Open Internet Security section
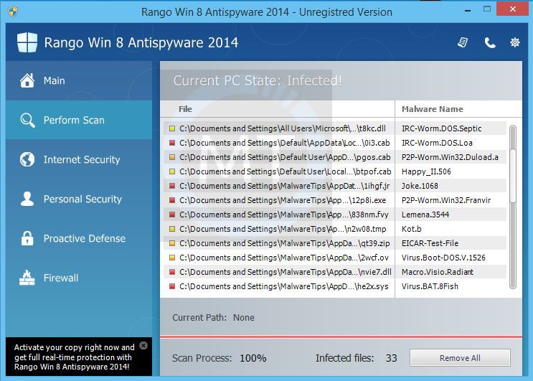Screen dimensions: 533x381 79,159
